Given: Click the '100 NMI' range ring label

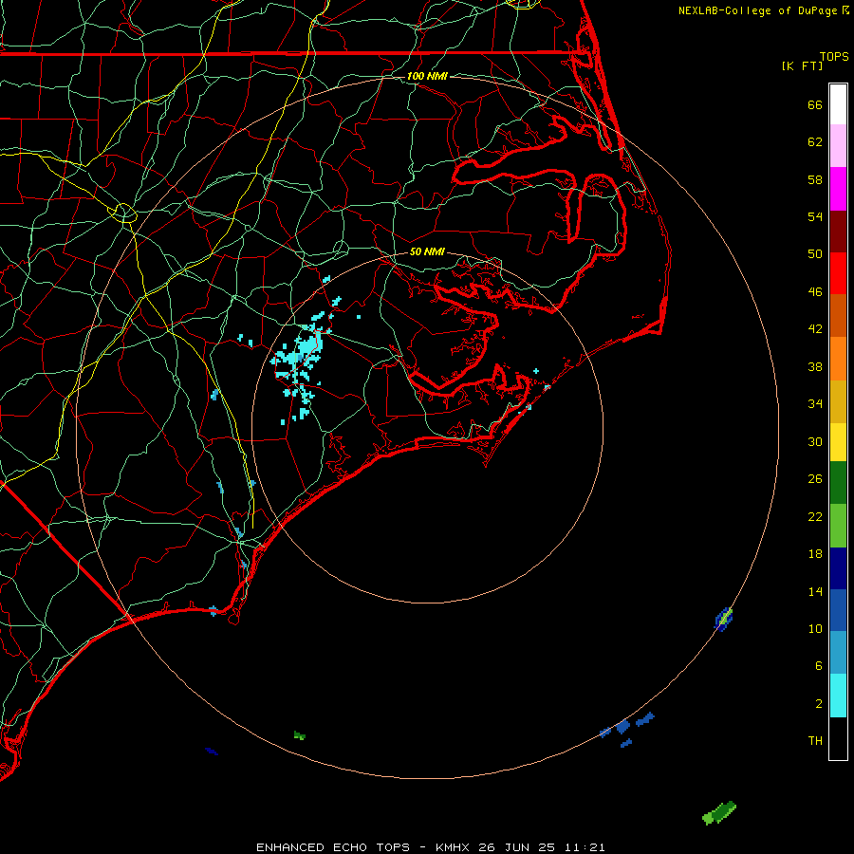Looking at the screenshot, I should (x=427, y=76).
